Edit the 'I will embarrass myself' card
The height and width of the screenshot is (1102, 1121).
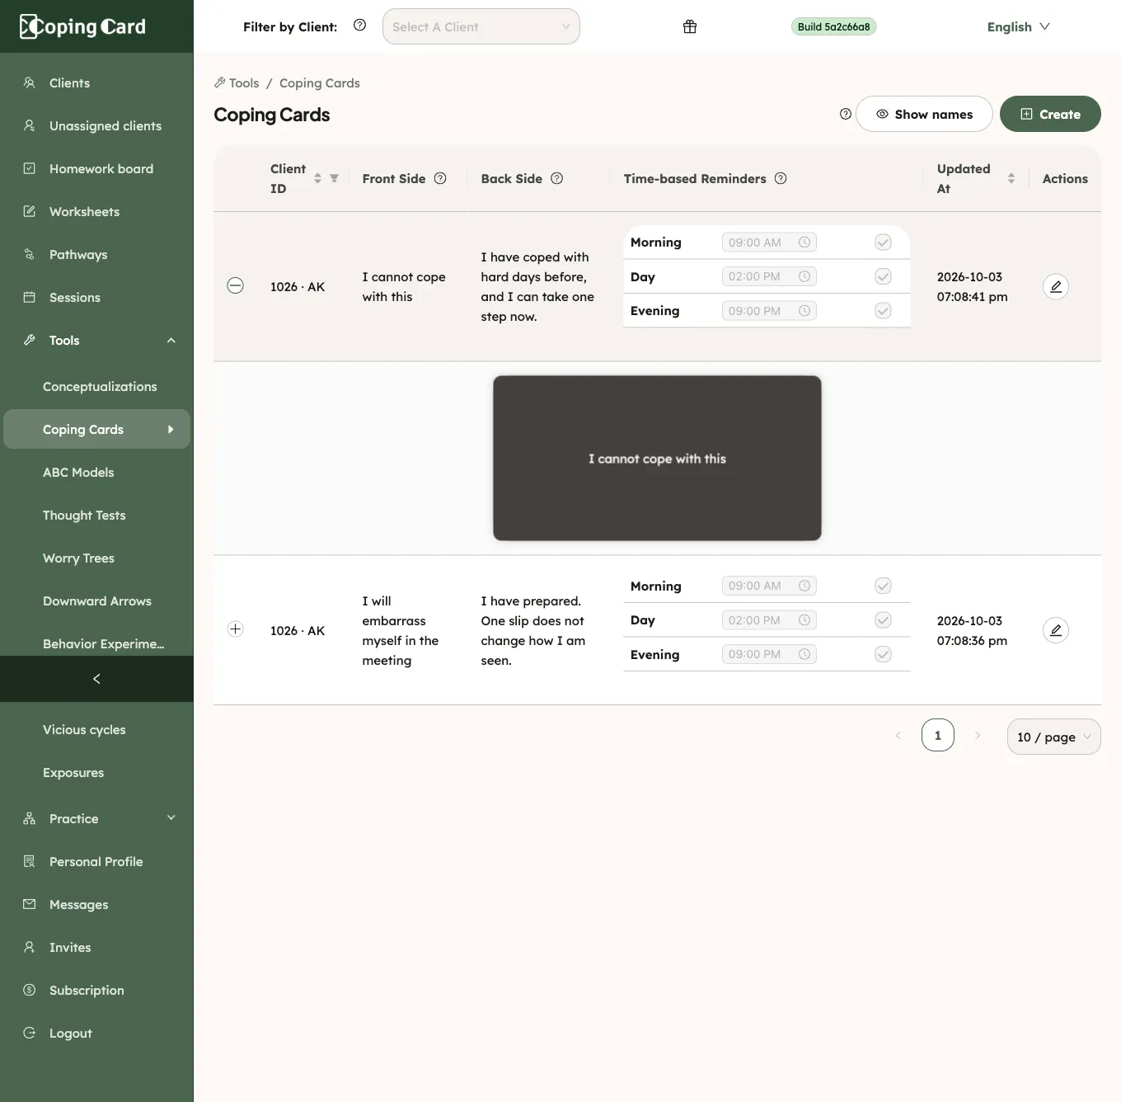(1056, 630)
